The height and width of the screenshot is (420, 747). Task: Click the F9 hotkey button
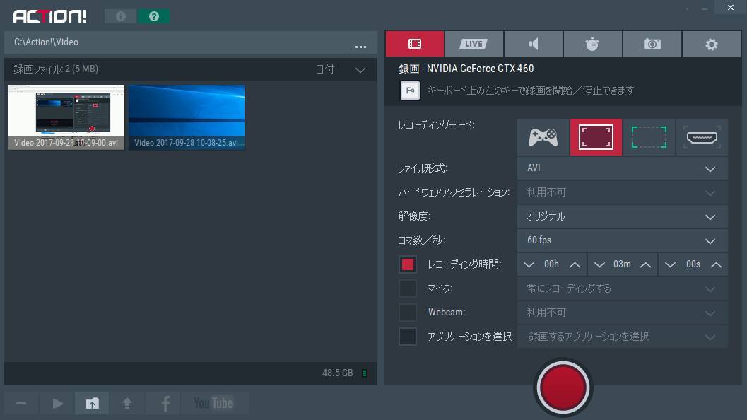409,91
